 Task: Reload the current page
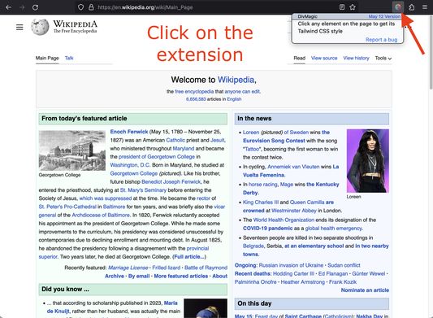[36, 7]
